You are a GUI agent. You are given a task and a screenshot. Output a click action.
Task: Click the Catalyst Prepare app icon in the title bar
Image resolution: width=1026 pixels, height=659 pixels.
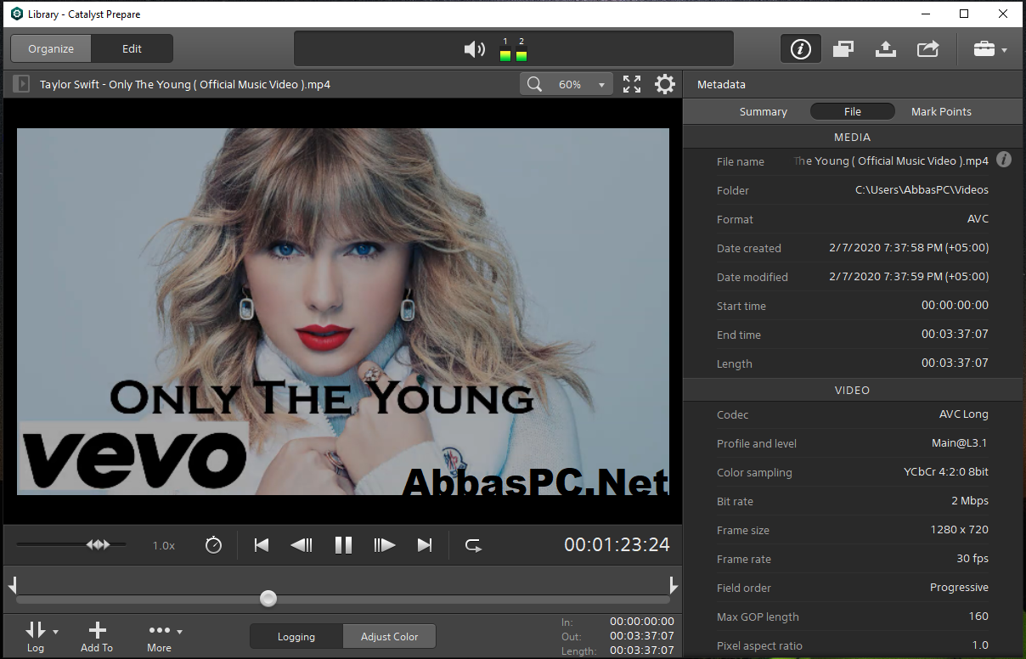pos(16,14)
